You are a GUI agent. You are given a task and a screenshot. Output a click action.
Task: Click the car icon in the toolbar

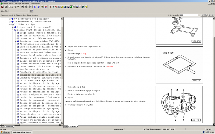point(74,7)
